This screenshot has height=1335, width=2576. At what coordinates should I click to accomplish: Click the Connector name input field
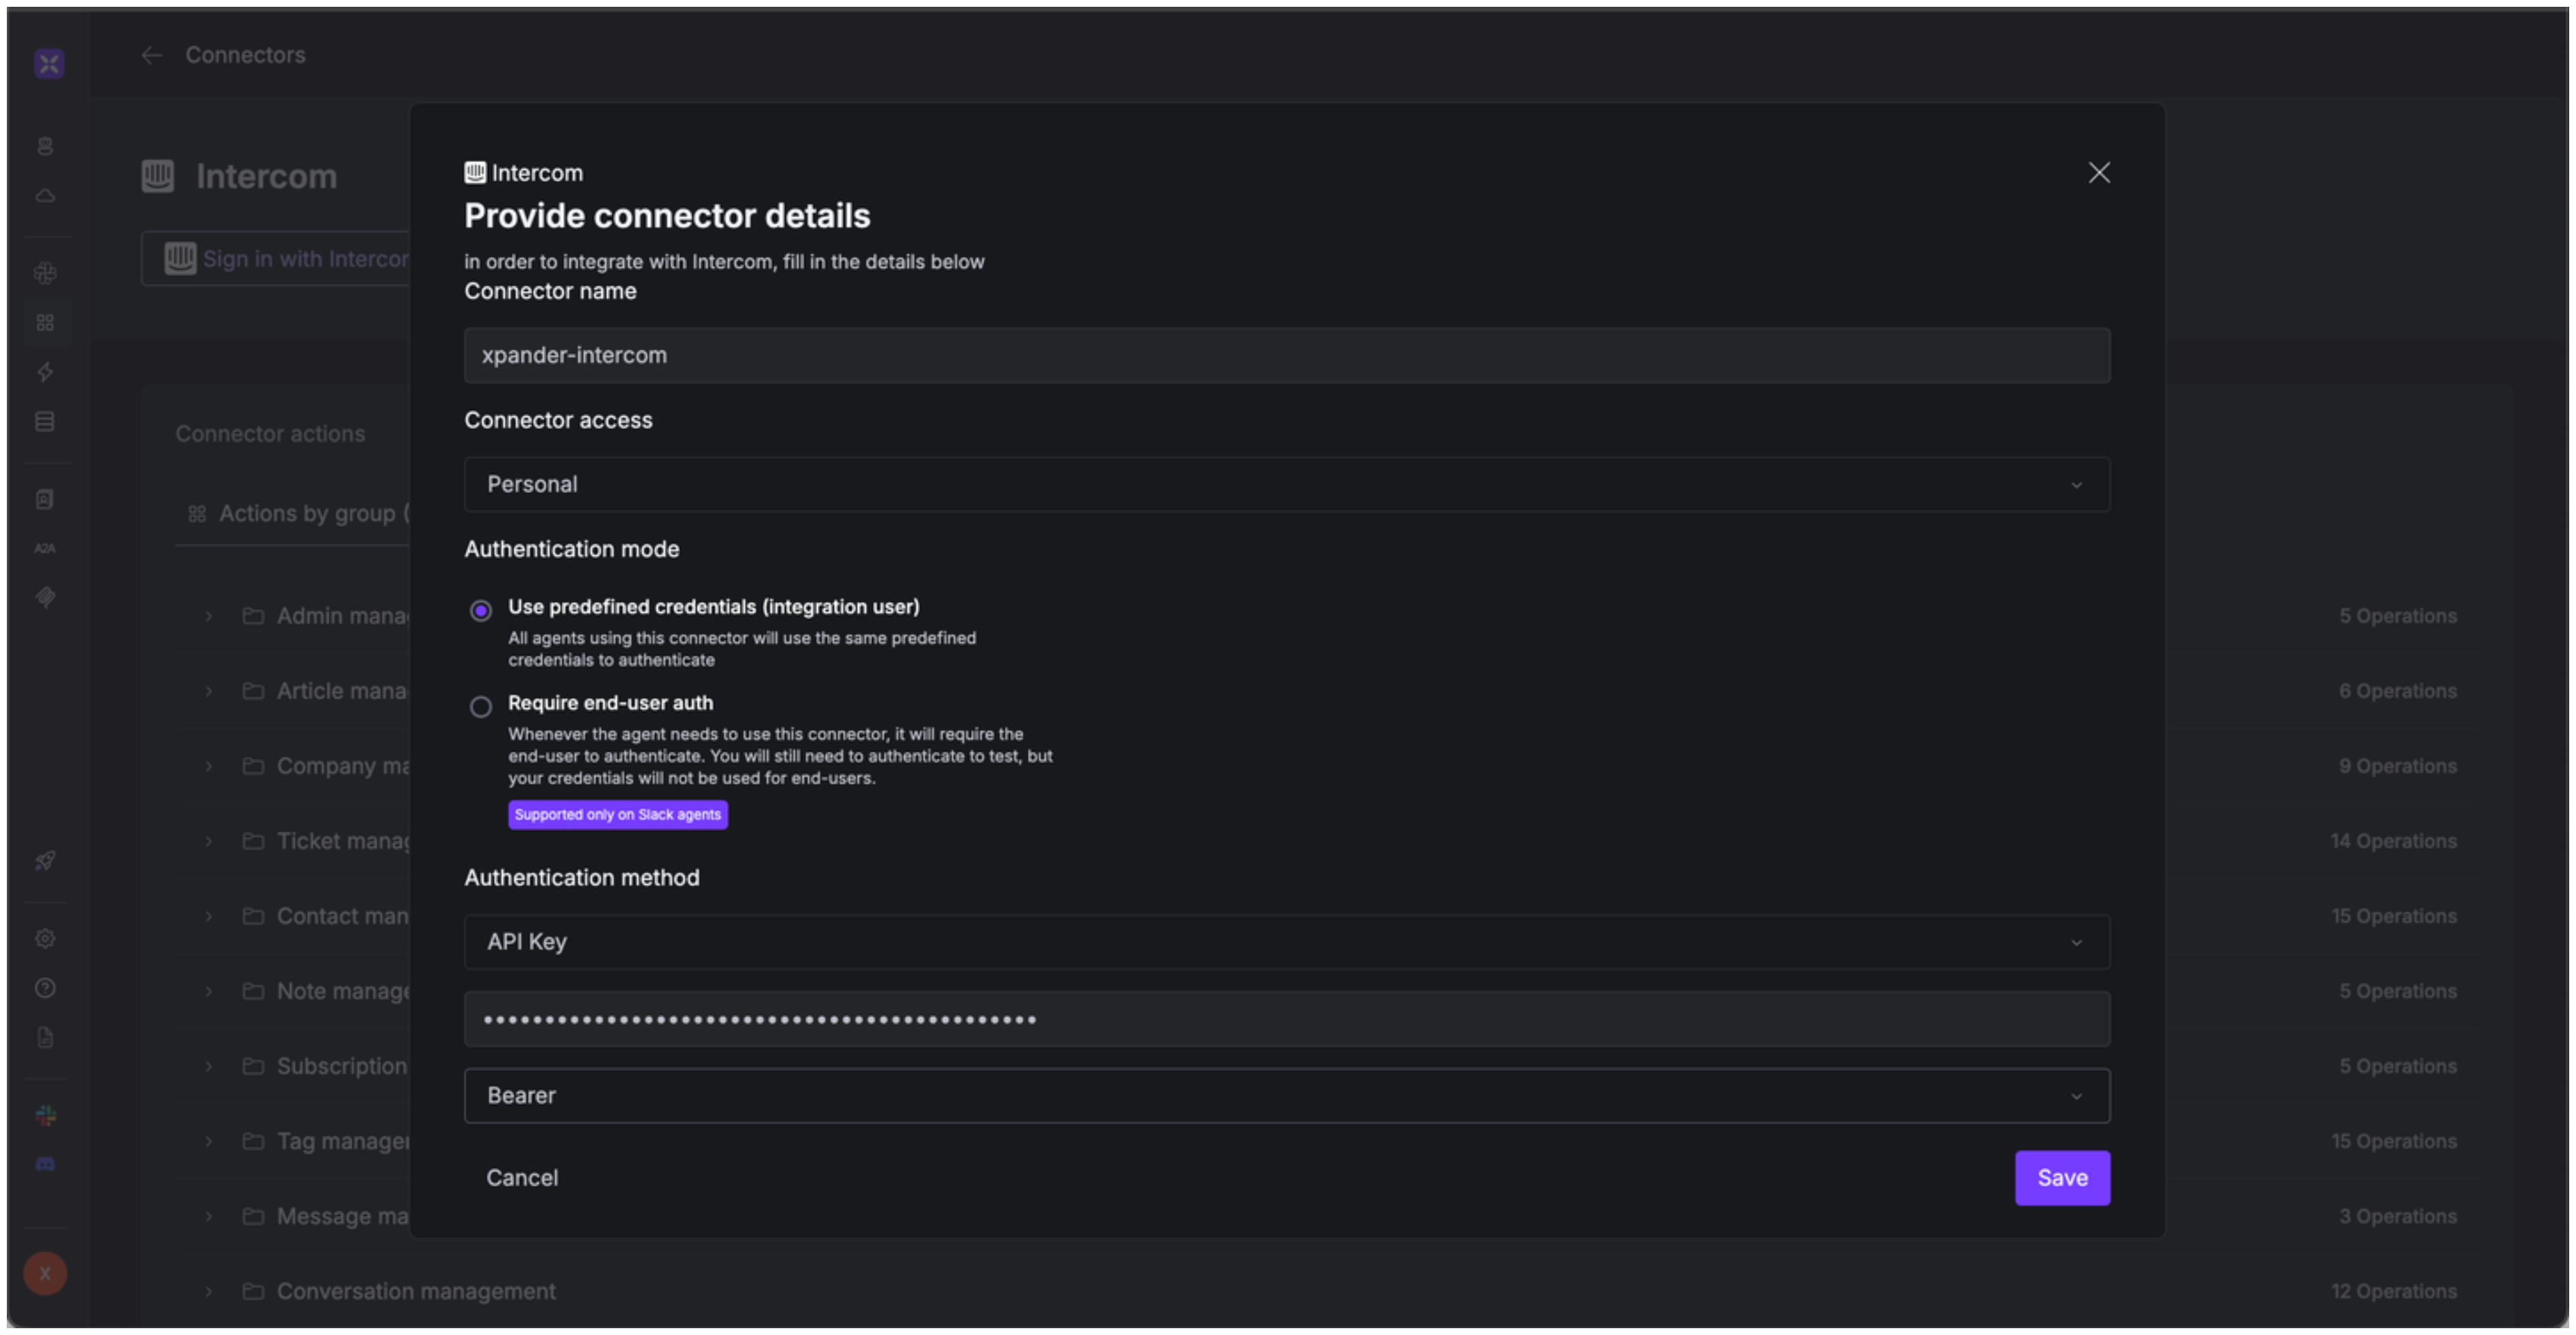click(1286, 356)
